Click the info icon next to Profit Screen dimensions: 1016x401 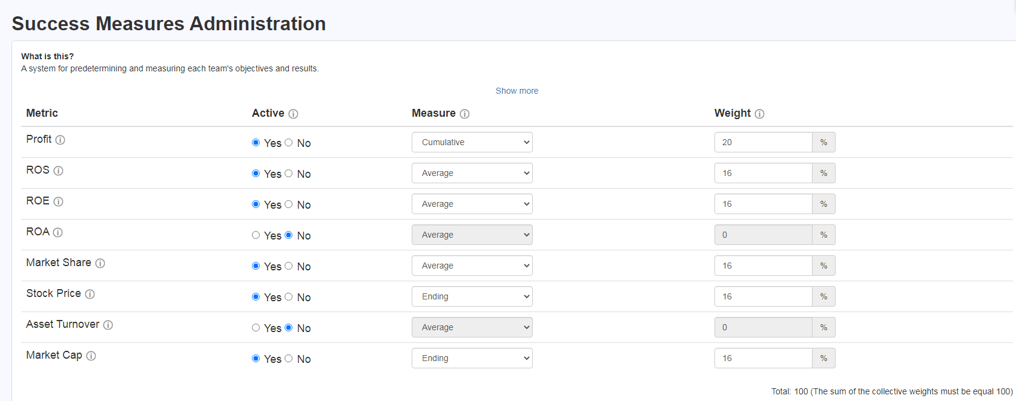coord(60,140)
